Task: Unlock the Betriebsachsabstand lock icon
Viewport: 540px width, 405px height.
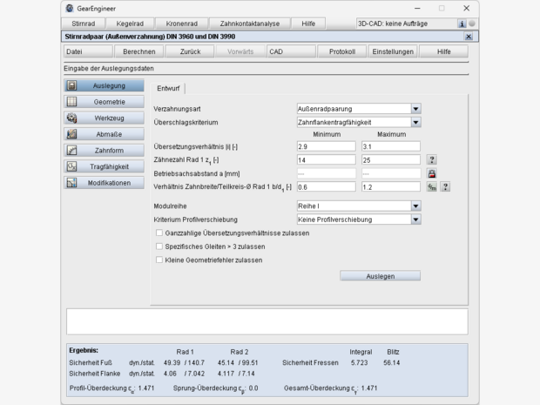Action: click(431, 173)
